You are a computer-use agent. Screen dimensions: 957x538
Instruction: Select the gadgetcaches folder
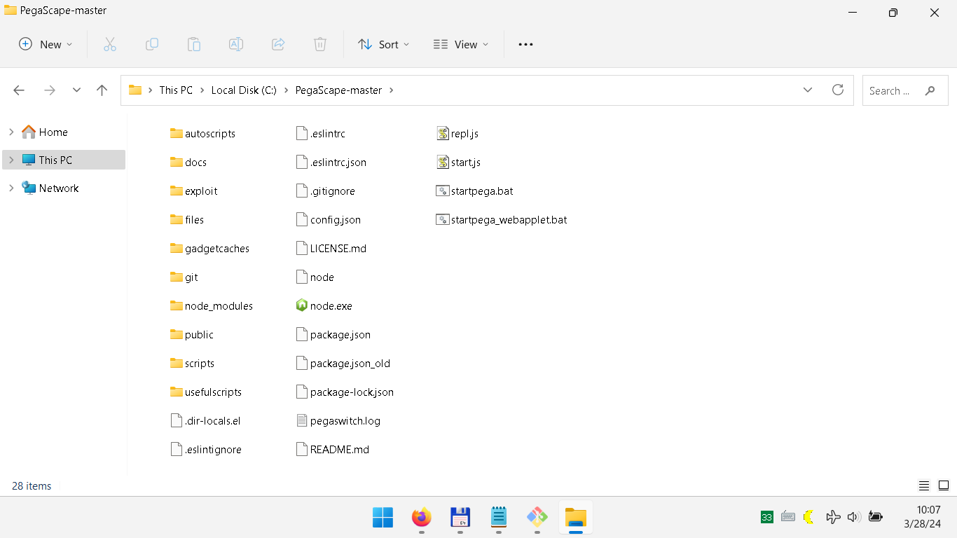(x=210, y=248)
